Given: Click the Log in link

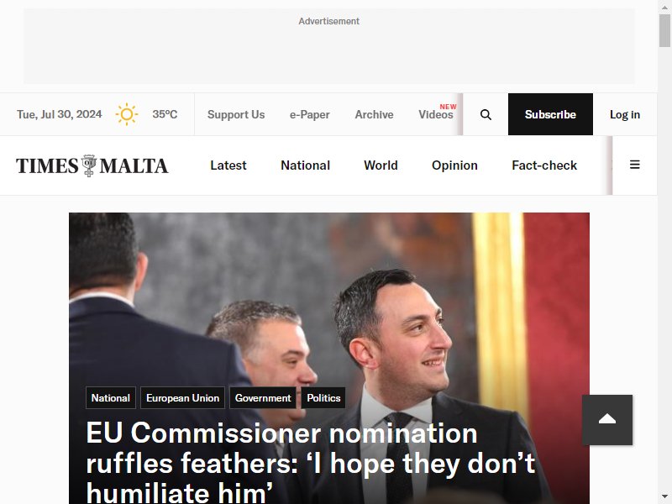Looking at the screenshot, I should (625, 114).
